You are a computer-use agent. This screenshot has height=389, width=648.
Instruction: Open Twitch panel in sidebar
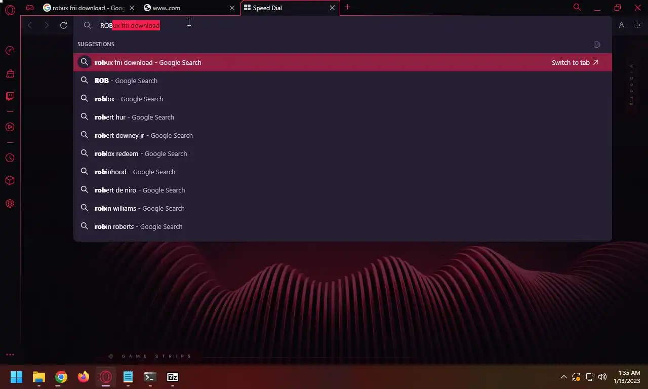[10, 96]
